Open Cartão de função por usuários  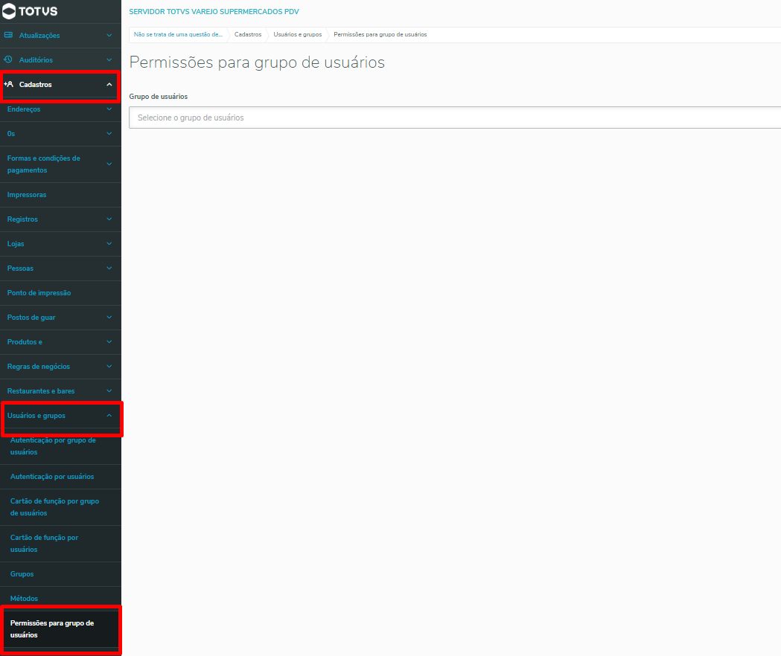[x=60, y=544]
